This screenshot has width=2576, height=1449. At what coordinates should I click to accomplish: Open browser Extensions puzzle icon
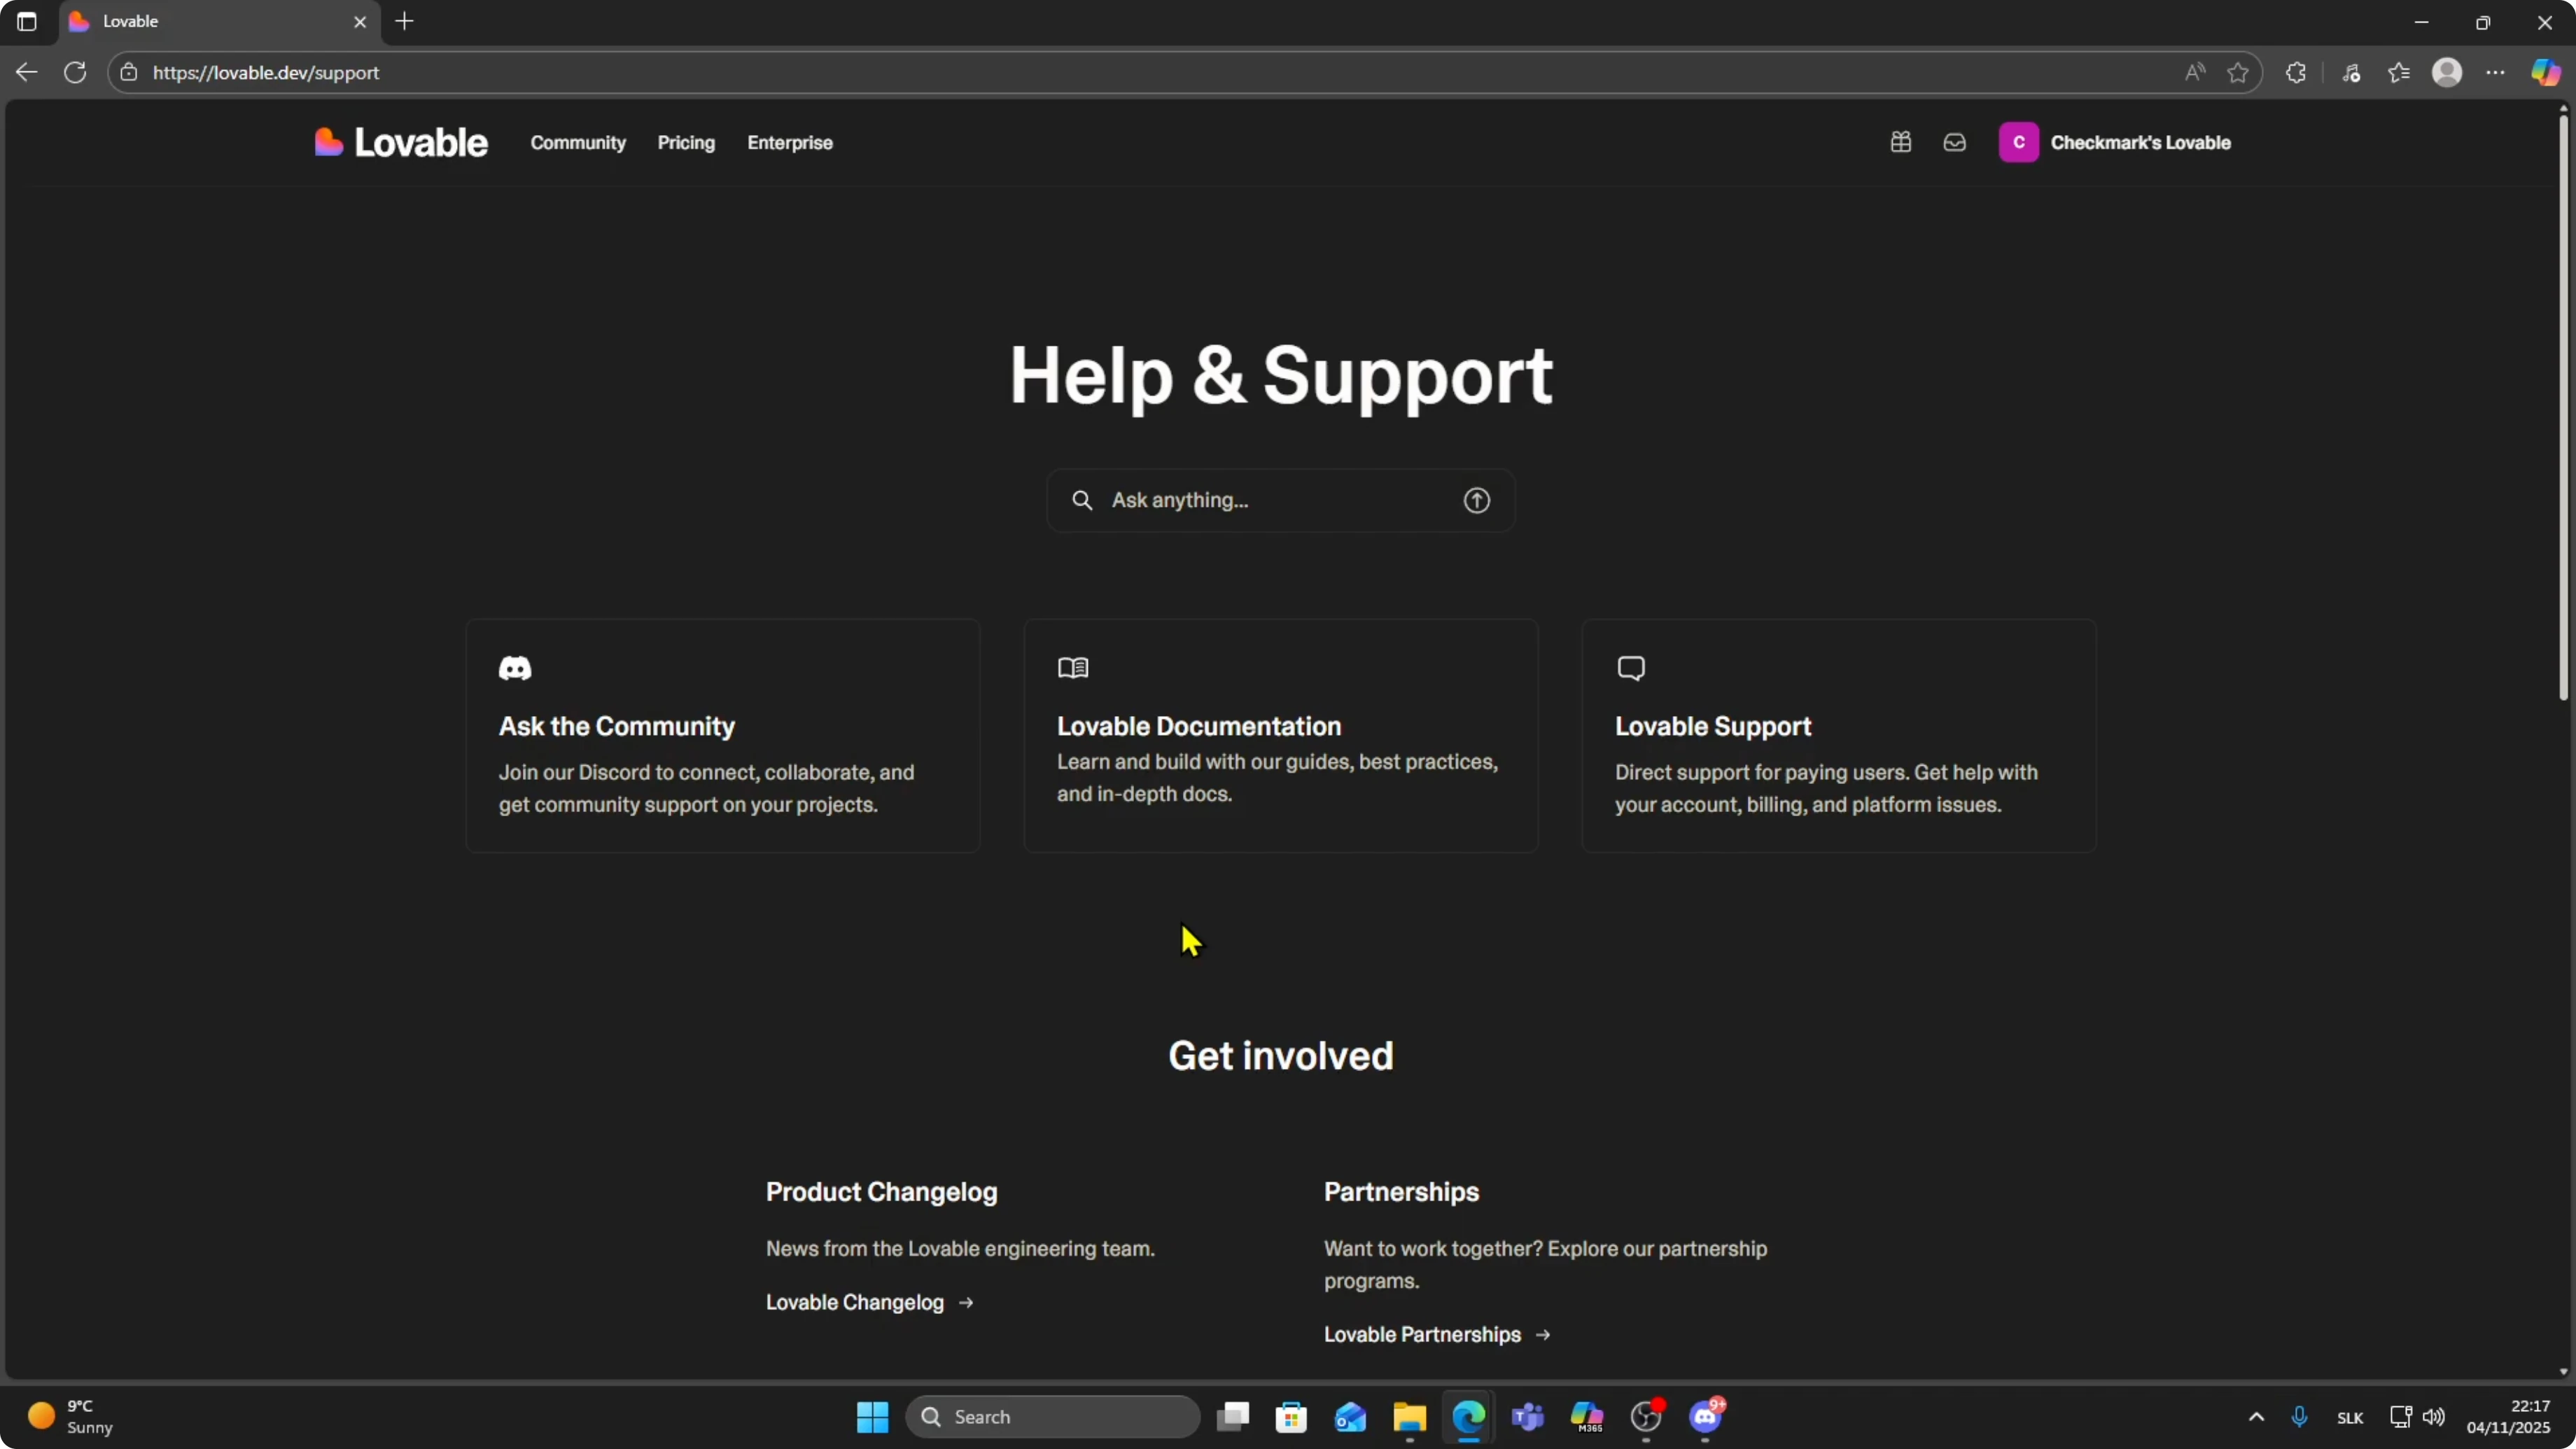coord(2296,72)
